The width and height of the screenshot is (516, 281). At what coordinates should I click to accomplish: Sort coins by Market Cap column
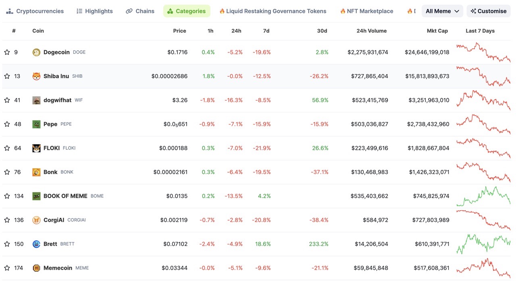click(x=437, y=31)
